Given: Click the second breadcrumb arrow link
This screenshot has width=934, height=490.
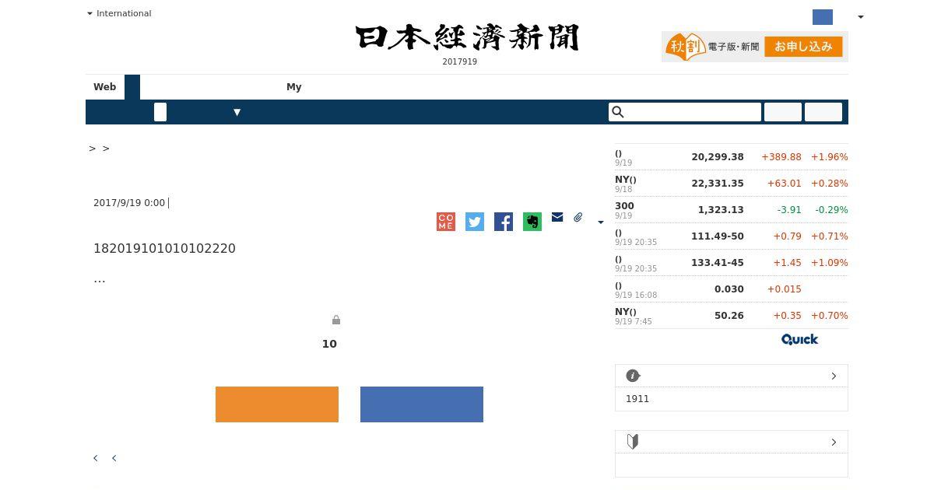Looking at the screenshot, I should [106, 149].
